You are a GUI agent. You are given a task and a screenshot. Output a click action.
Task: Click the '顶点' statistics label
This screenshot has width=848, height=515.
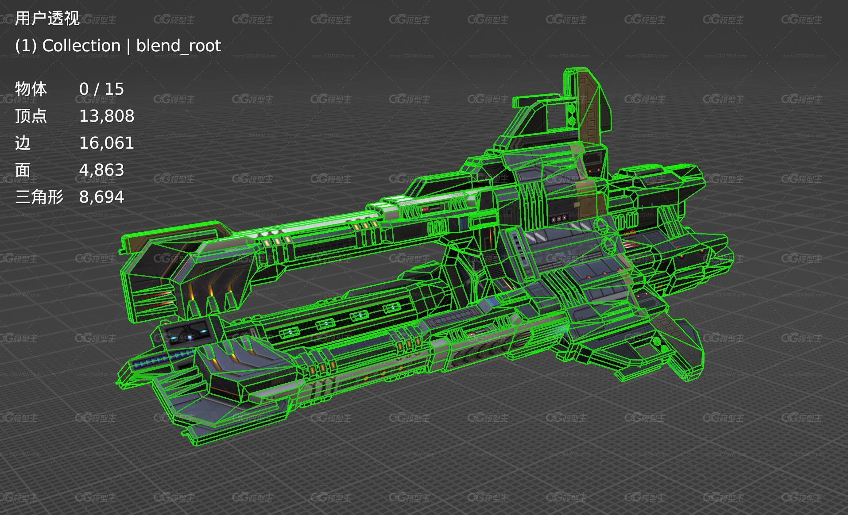pyautogui.click(x=31, y=116)
